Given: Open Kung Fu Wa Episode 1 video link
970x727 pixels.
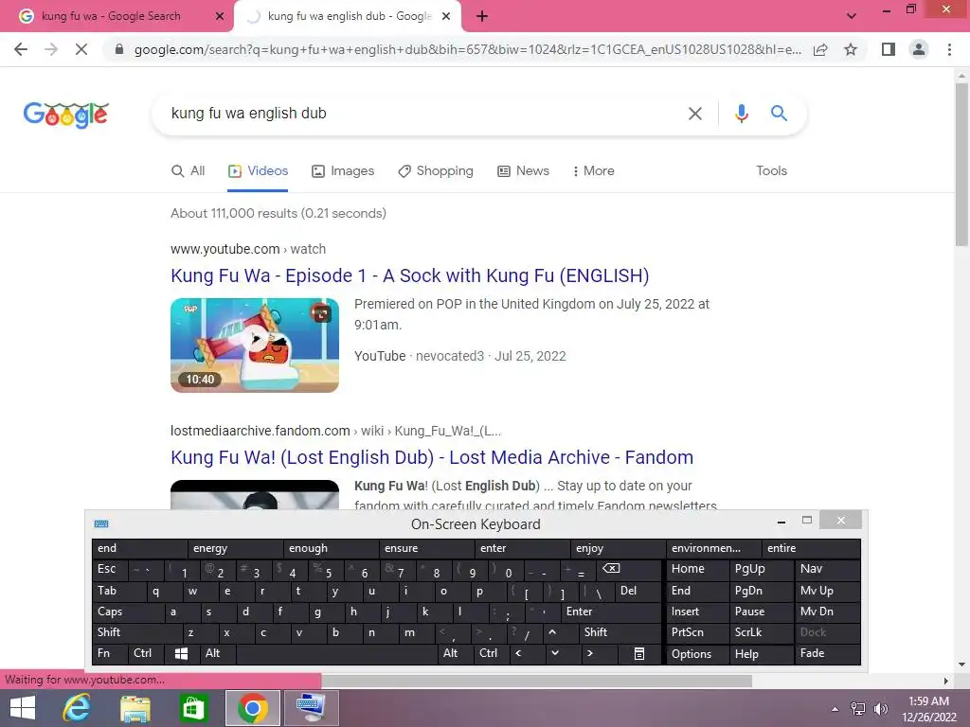Looking at the screenshot, I should click(409, 275).
